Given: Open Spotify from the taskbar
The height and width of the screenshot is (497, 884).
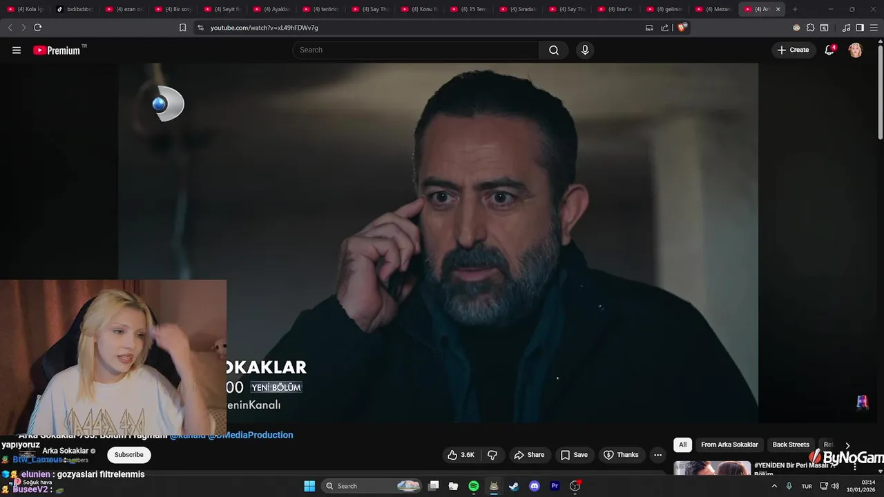Looking at the screenshot, I should (x=474, y=486).
